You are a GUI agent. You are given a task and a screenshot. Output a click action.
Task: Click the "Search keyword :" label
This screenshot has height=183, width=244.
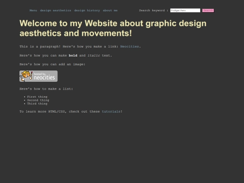point(154,10)
